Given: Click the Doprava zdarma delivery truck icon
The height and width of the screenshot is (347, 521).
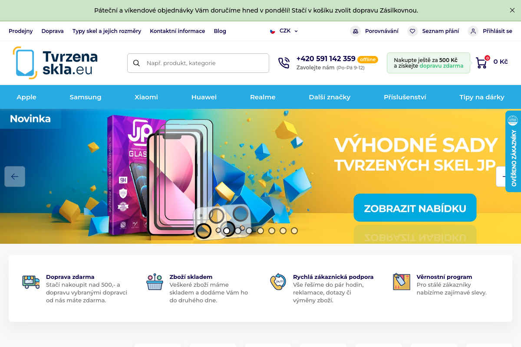Looking at the screenshot, I should pos(31,282).
